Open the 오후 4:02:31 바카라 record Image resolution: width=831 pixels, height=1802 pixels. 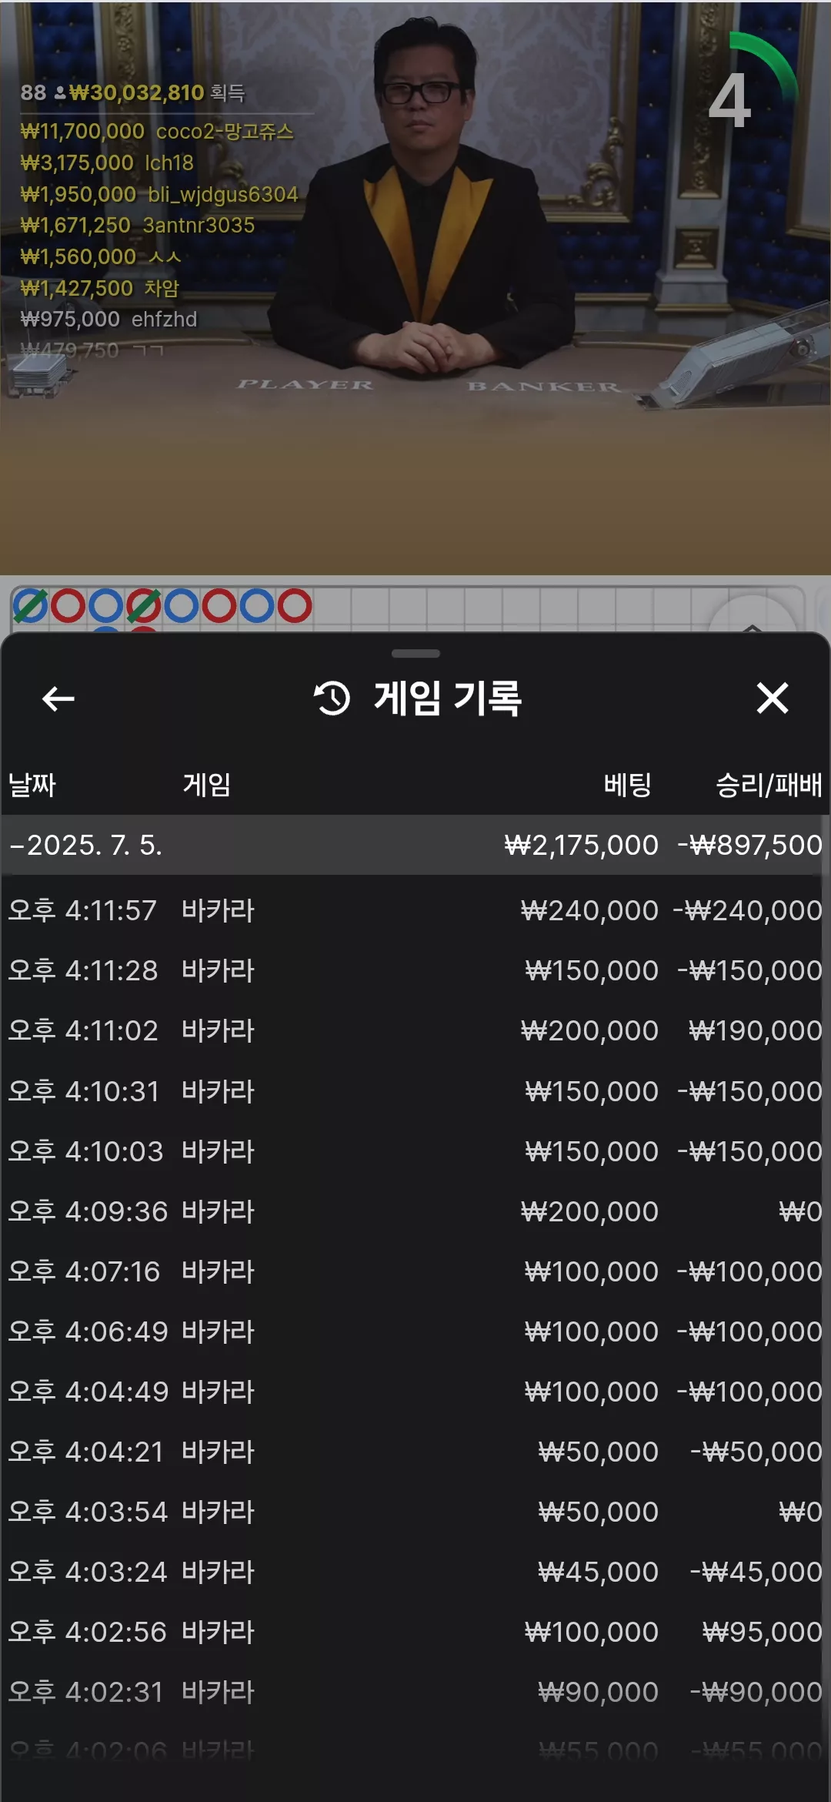coord(415,1692)
